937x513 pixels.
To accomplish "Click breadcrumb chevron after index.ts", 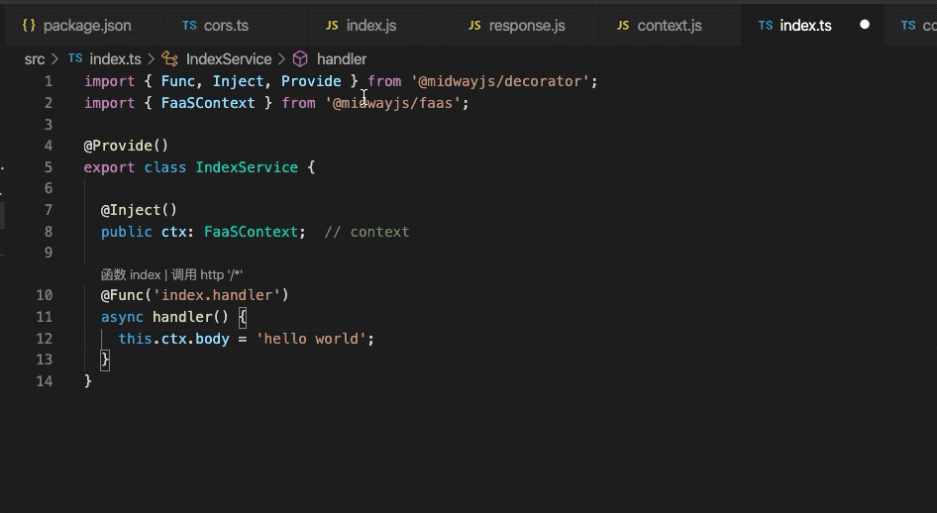I will (x=152, y=59).
